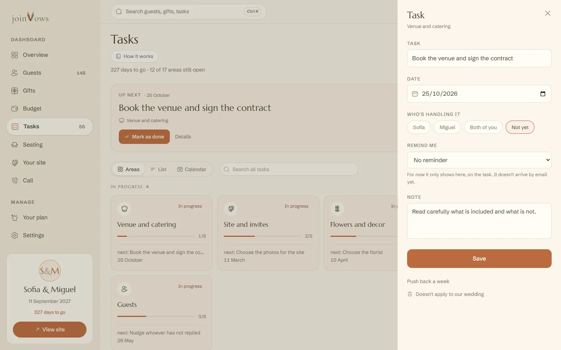Switch to the Areas view tab
Image resolution: width=561 pixels, height=350 pixels.
click(x=129, y=169)
